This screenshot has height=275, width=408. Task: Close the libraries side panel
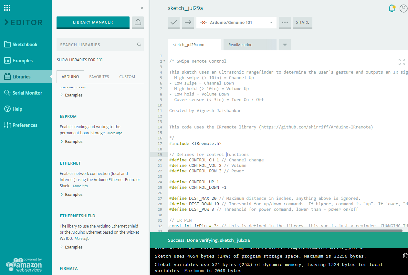[142, 8]
